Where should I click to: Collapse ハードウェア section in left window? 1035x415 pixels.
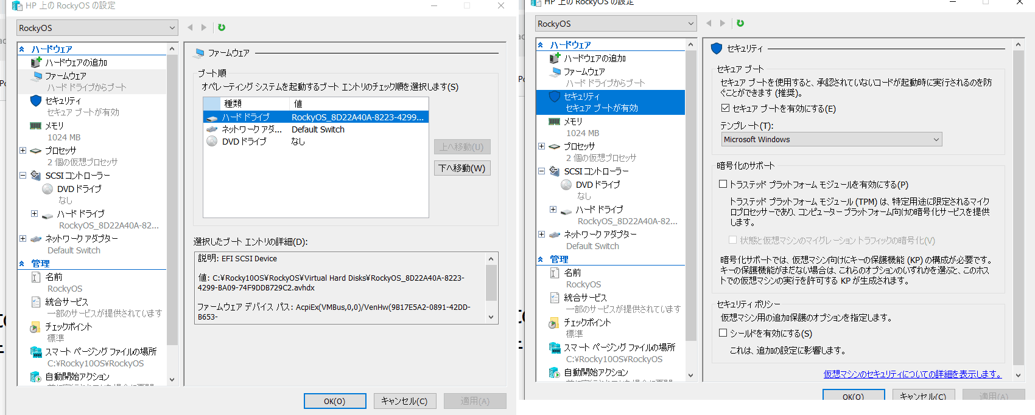22,49
